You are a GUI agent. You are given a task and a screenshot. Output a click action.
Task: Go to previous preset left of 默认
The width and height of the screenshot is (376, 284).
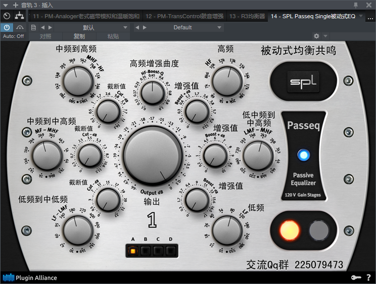(42, 28)
